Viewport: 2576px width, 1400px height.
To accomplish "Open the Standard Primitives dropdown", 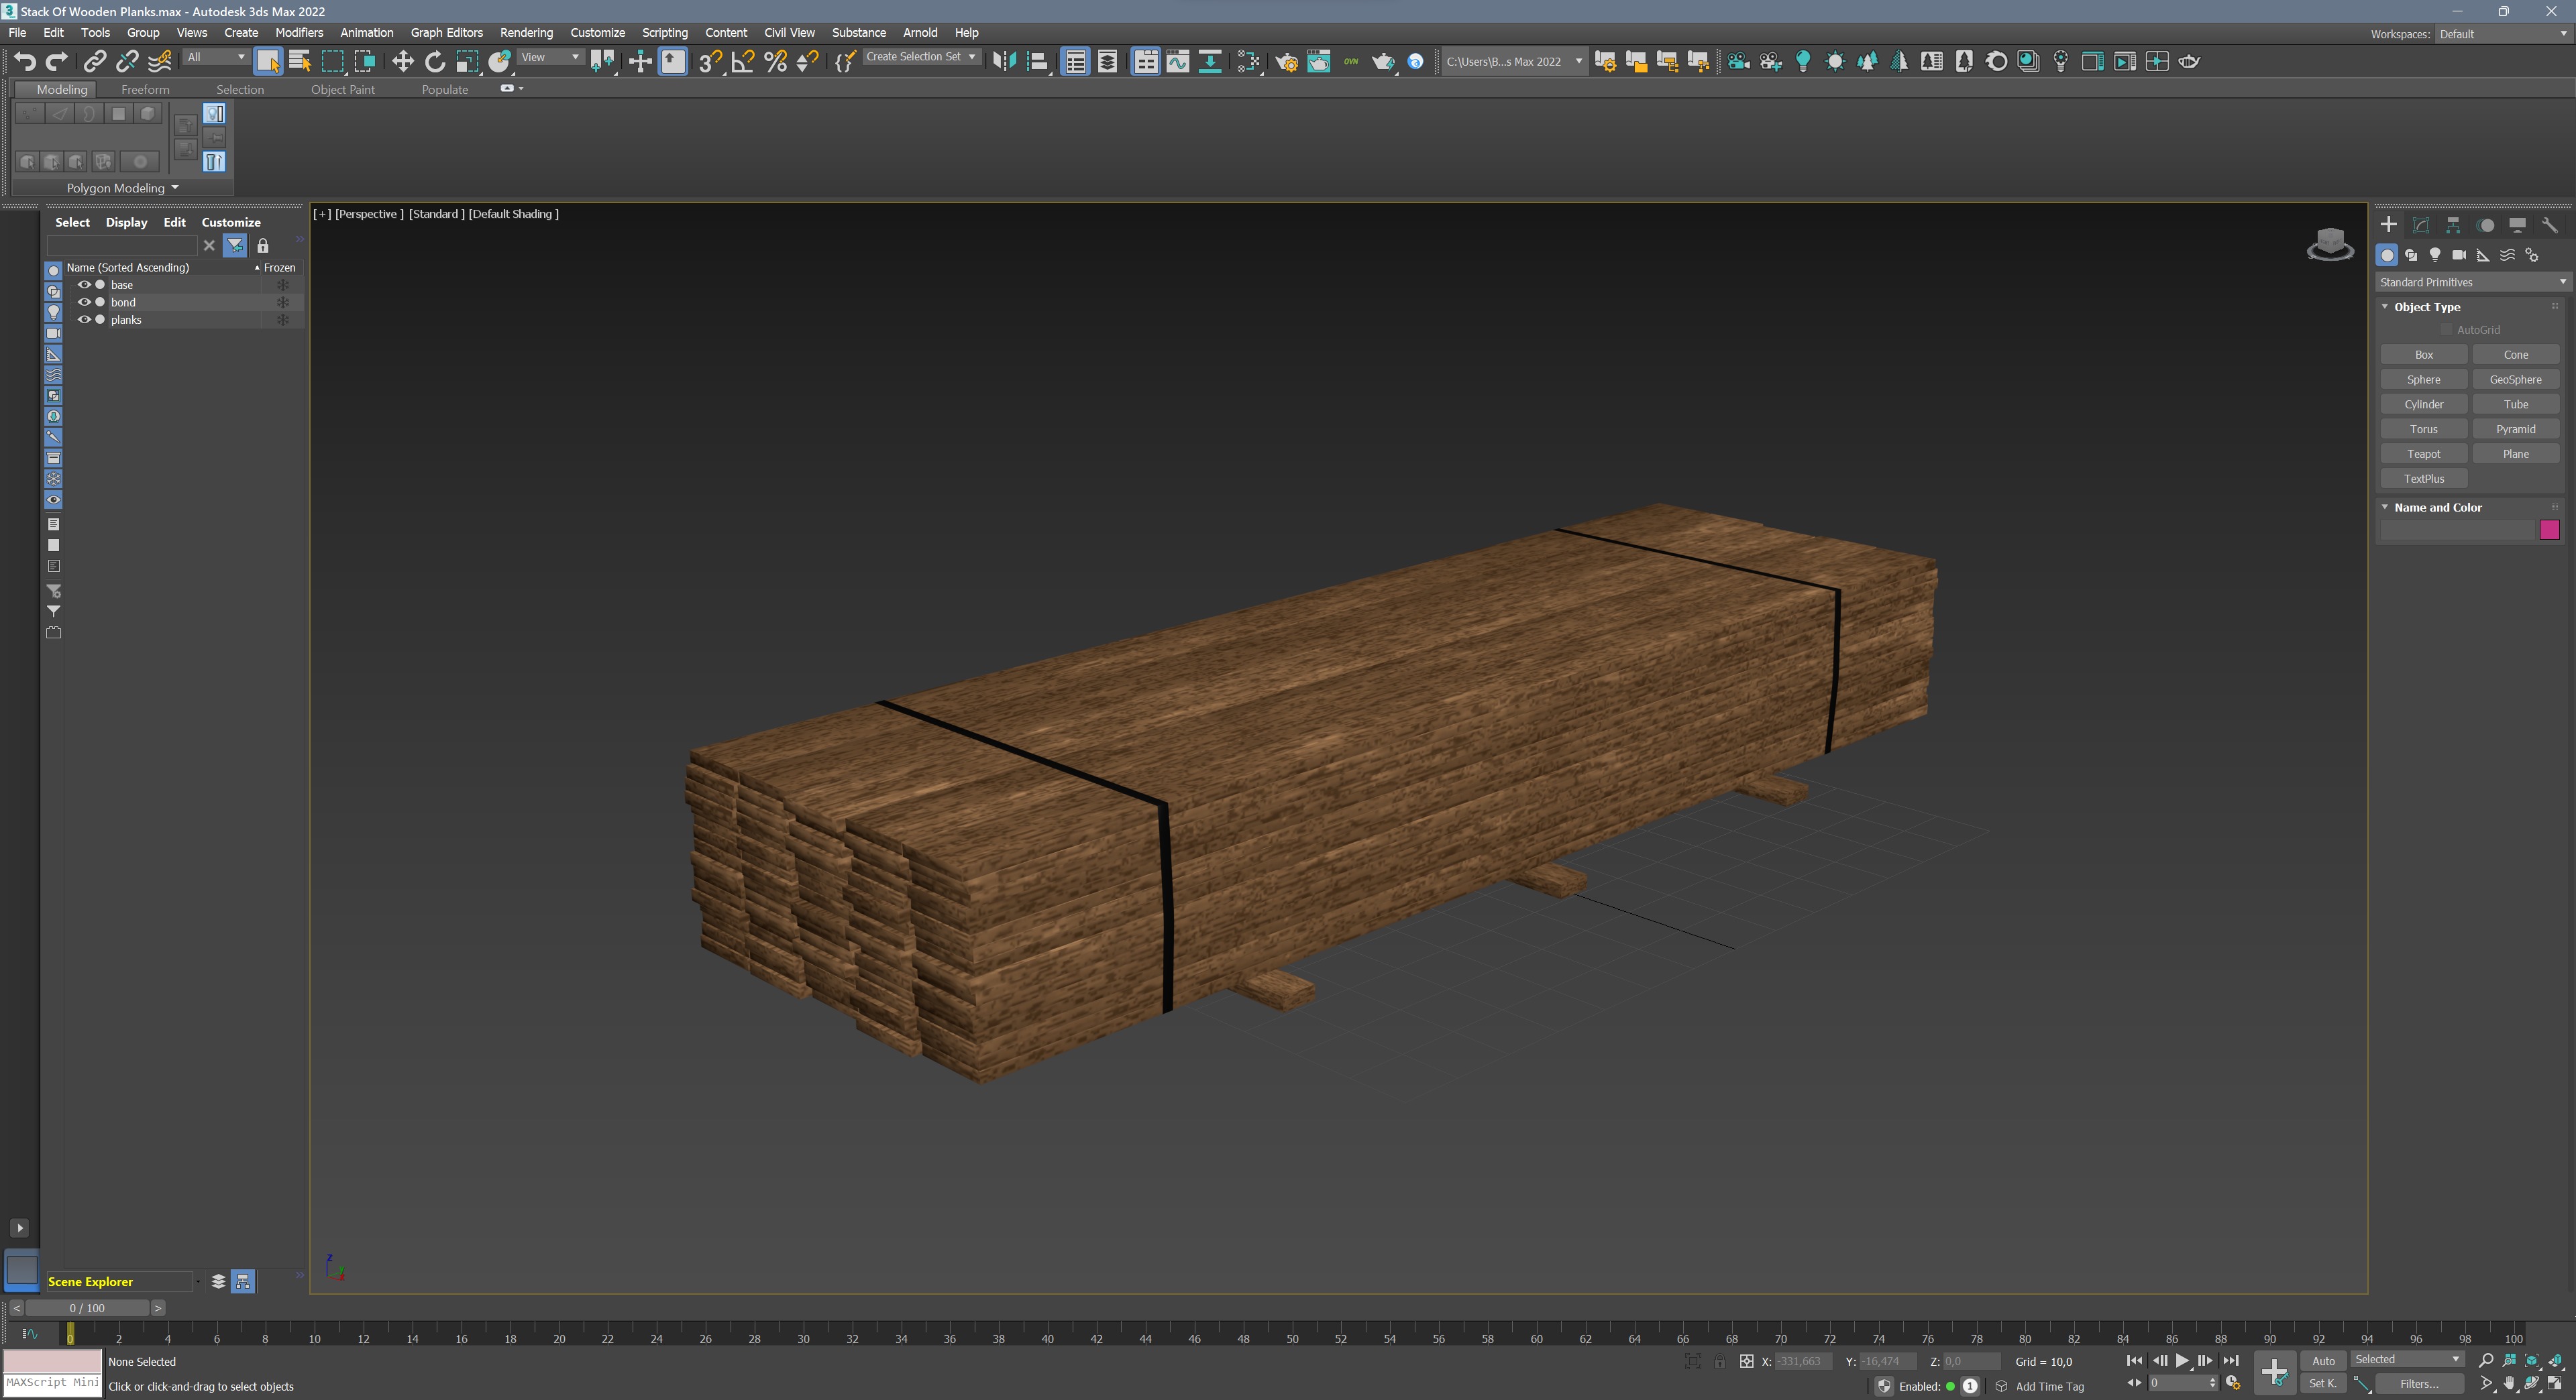I will 2472,282.
